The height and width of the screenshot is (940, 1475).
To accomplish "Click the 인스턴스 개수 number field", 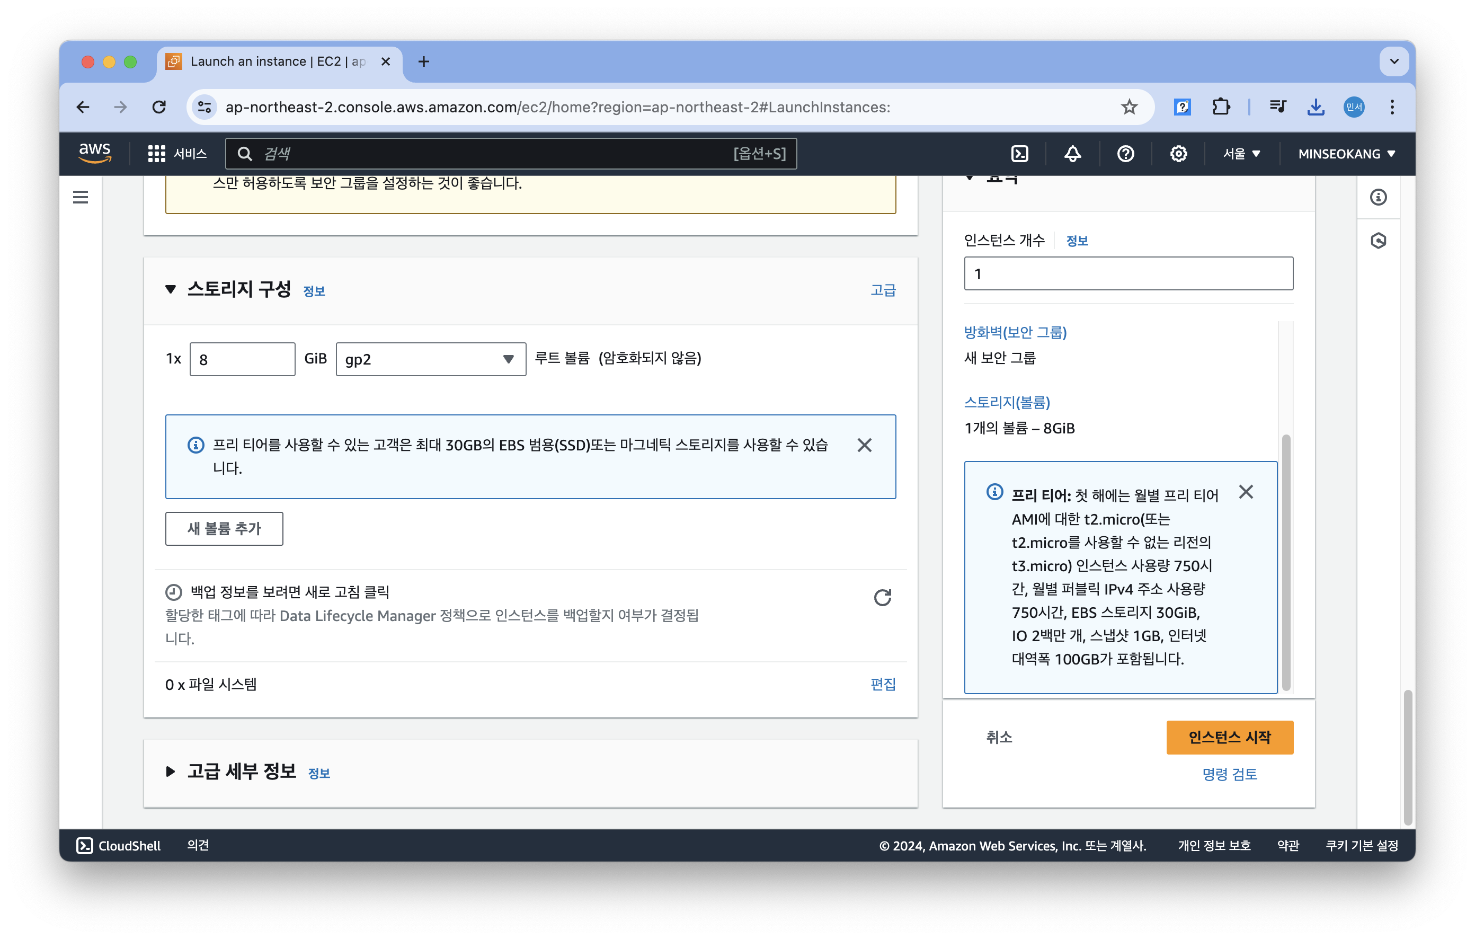I will (x=1129, y=274).
